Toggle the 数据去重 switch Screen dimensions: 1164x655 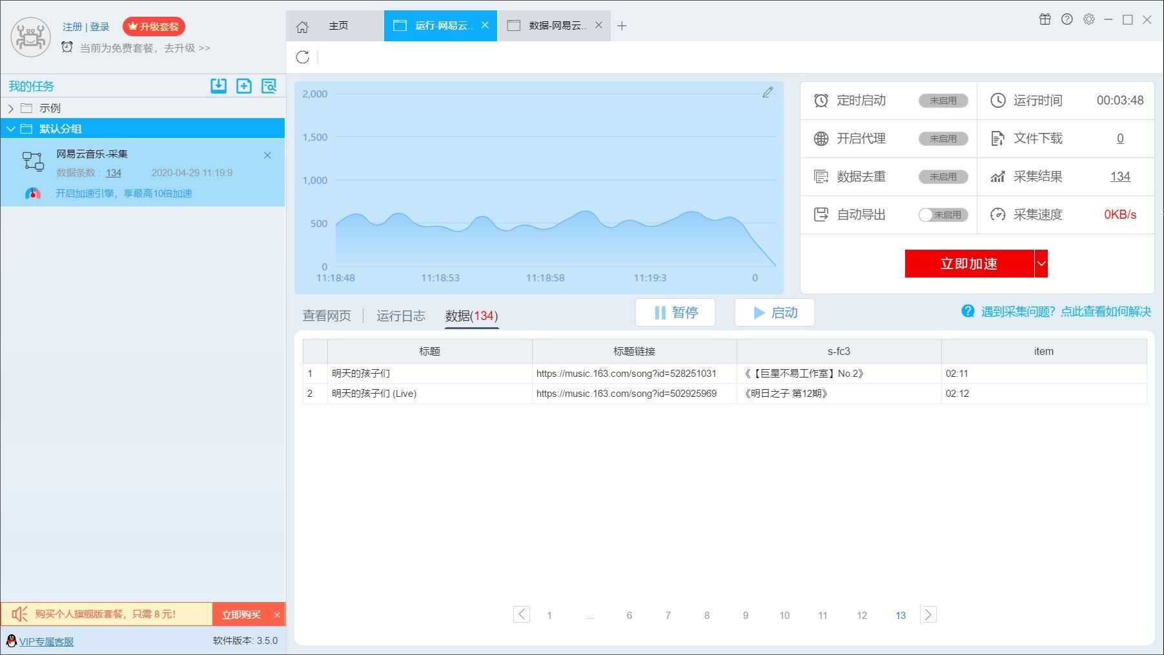click(943, 177)
